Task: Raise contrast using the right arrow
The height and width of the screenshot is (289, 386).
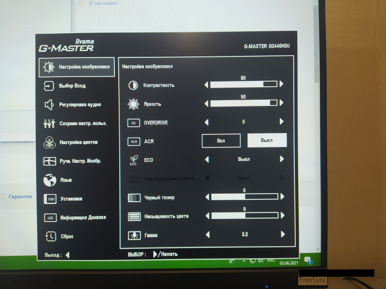Action: 282,84
